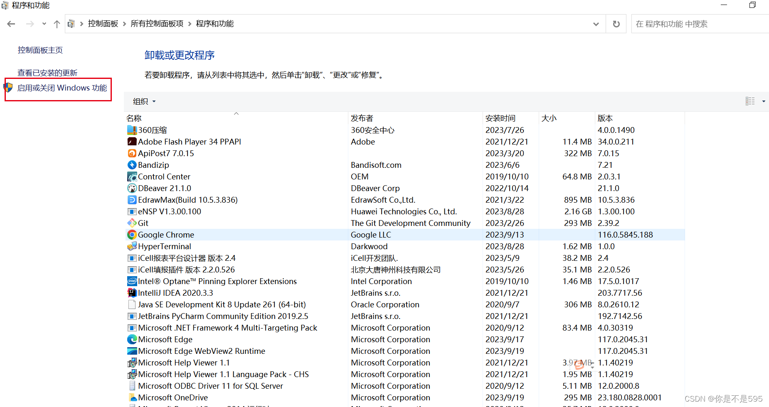The width and height of the screenshot is (769, 407).
Task: Click the Microsoft Edge WebView2 Runtime icon
Action: (x=132, y=351)
